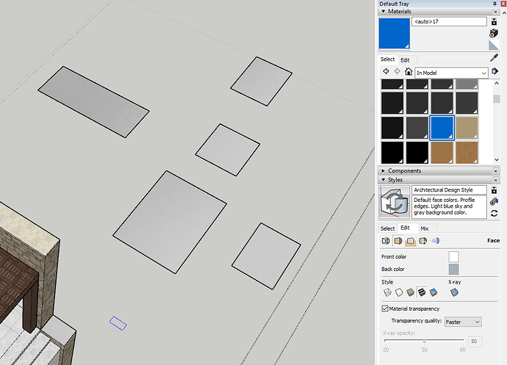Open Modeling settings icon in Styles
The height and width of the screenshot is (365, 507).
pos(436,241)
